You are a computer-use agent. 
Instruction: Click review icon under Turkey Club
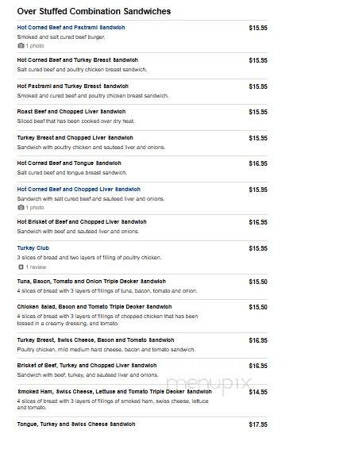(21, 267)
